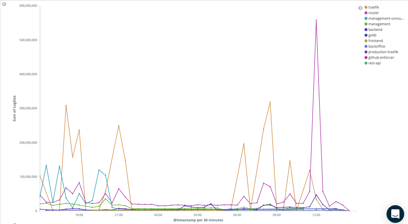
Task: Open the chat widget in the corner
Action: tap(395, 214)
